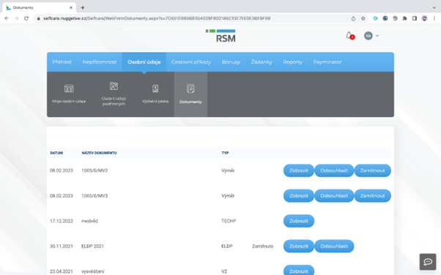
Task: Select the document name medvěd
Action: click(x=89, y=221)
